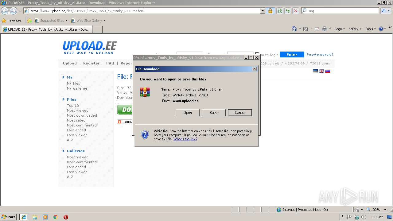Click the Action Center flag tray icon
Screen dimensions: 393x221
point(349,217)
